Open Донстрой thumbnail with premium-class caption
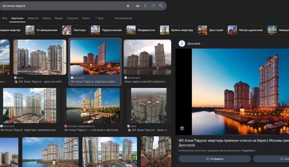This screenshot has height=167, width=289. pos(30,106)
